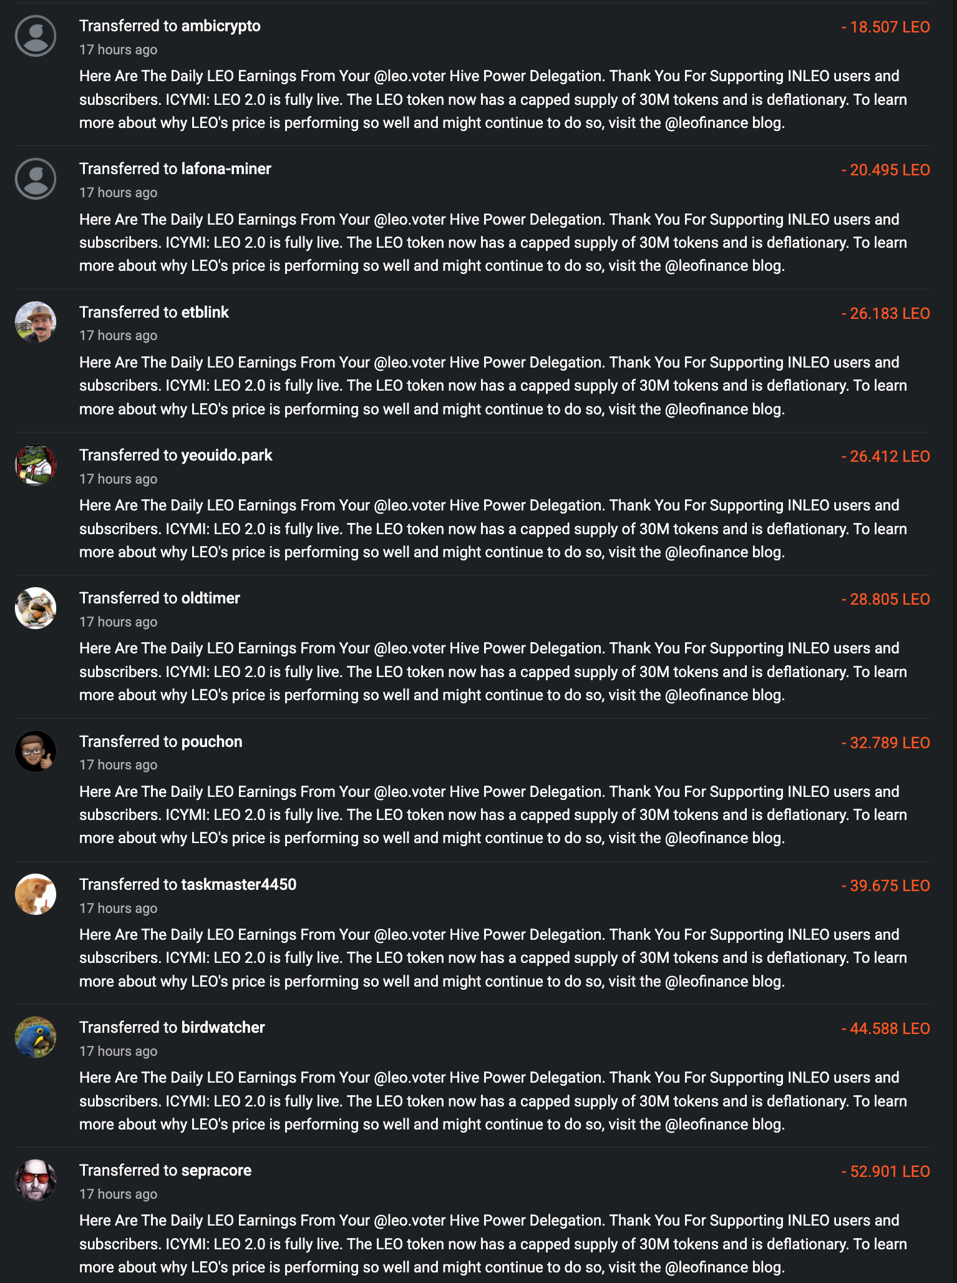Click the birdwatcher username link
The image size is (957, 1283).
click(223, 1028)
